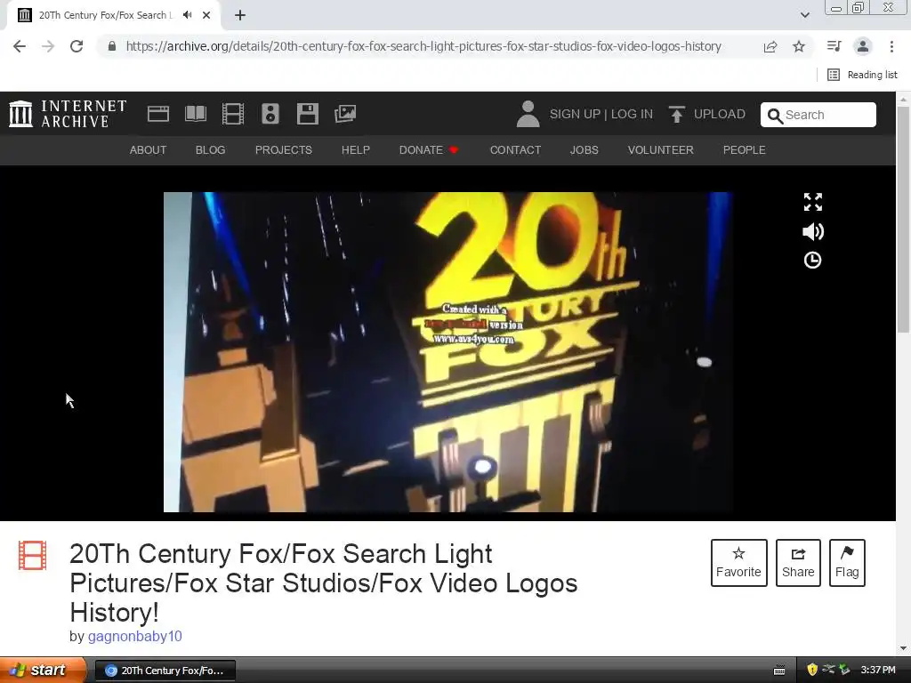Open uploader gagnonbaby10 profile
The height and width of the screenshot is (683, 911).
135,637
